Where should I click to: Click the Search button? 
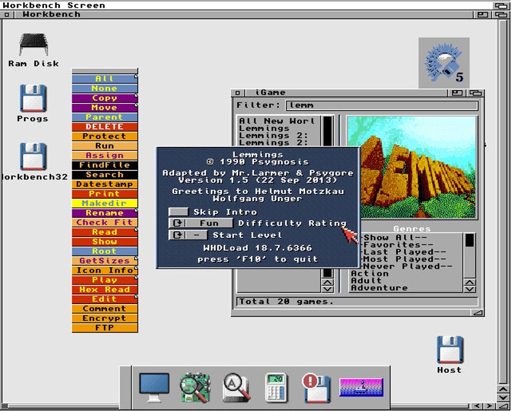(104, 175)
